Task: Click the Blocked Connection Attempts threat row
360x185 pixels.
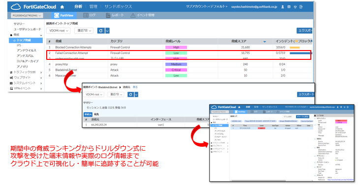Action: [x=179, y=47]
